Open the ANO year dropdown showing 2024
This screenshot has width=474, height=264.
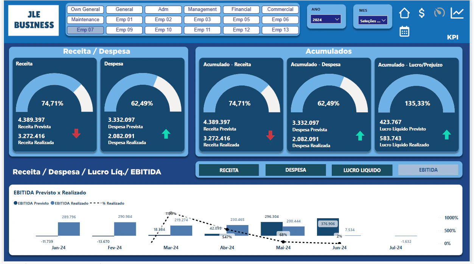tap(326, 19)
